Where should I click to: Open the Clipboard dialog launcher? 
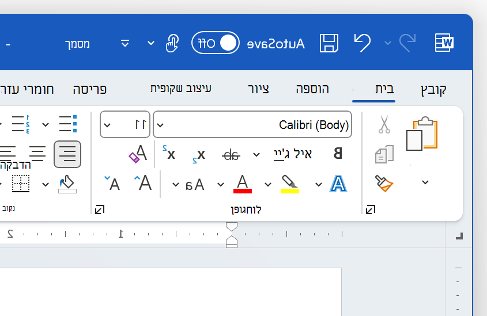371,210
